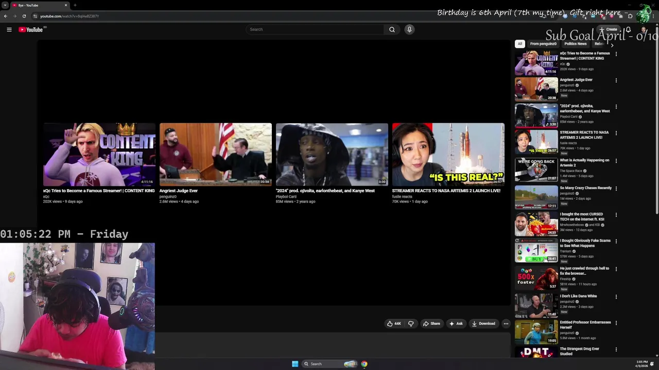The height and width of the screenshot is (370, 659).
Task: Open options menu for So Many Crazy Chases Recently
Action: point(616,189)
